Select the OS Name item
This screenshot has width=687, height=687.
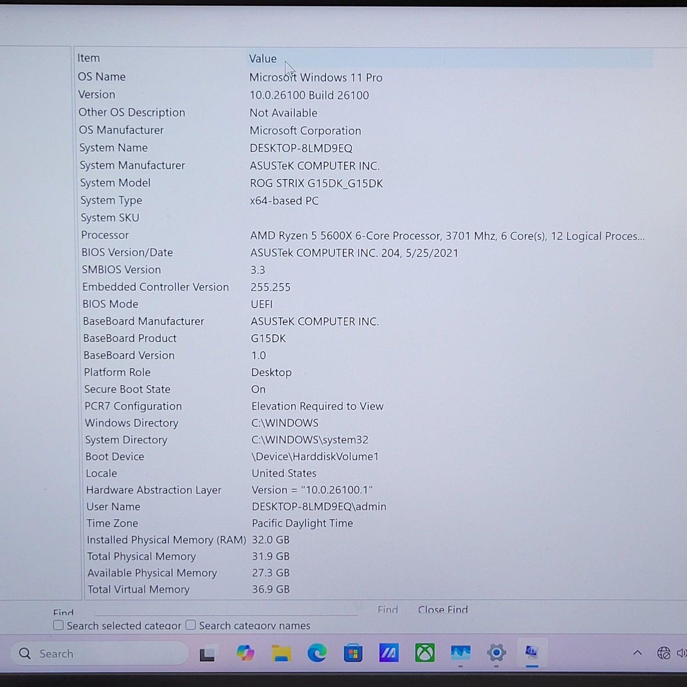102,76
